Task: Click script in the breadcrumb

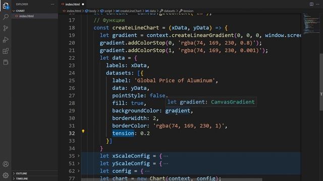Action: pyautogui.click(x=108, y=11)
